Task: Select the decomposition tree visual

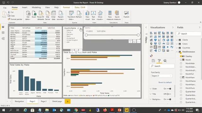Action: point(155,51)
